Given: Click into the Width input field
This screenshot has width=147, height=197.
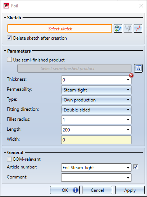Looking at the screenshot, I should click(x=96, y=140).
